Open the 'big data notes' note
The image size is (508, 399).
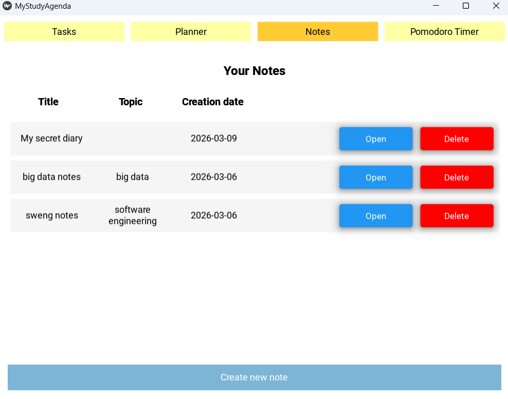click(376, 177)
